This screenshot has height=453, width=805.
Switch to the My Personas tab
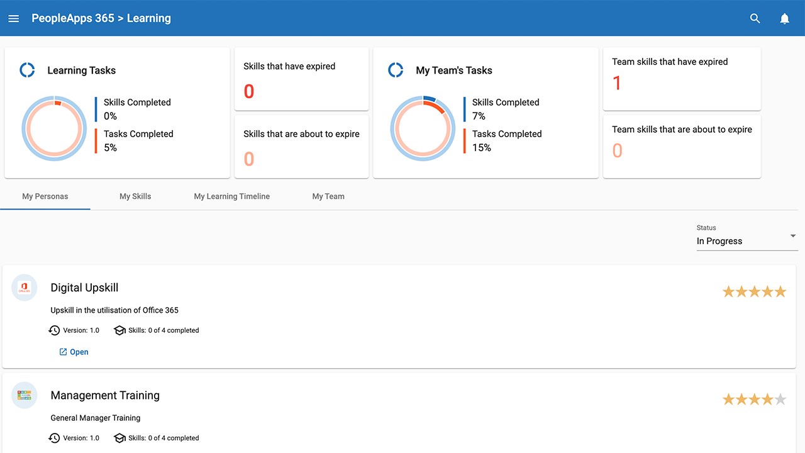[45, 196]
